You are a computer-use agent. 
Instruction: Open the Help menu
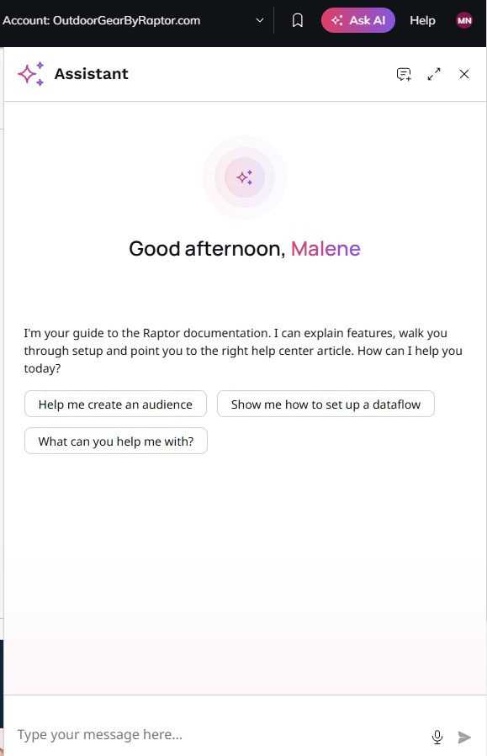pos(422,21)
